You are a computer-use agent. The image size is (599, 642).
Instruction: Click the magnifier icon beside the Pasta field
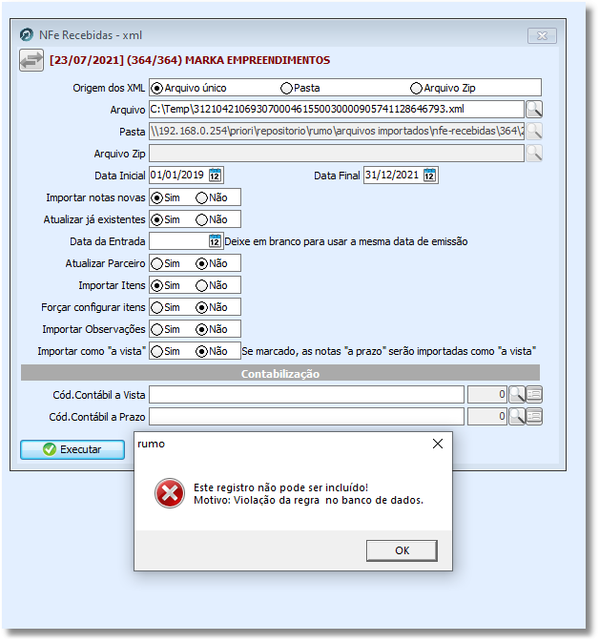click(x=534, y=132)
